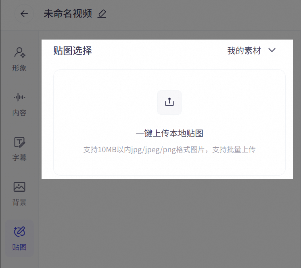The height and width of the screenshot is (268, 301).
Task: Go back using the left arrow button
Action: pyautogui.click(x=24, y=14)
